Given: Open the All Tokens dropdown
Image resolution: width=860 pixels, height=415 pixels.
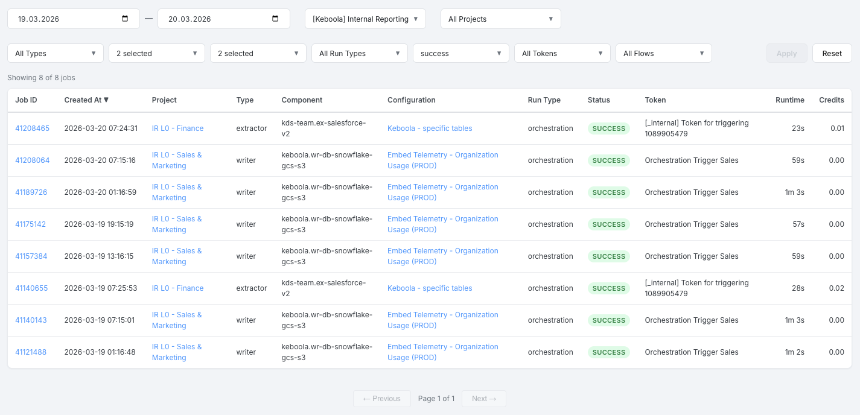Looking at the screenshot, I should pyautogui.click(x=562, y=53).
